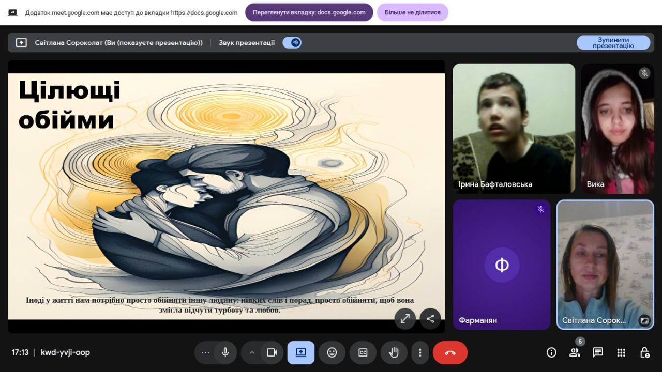Toggle the presentation audio switch
Image resolution: width=662 pixels, height=372 pixels.
coord(292,43)
